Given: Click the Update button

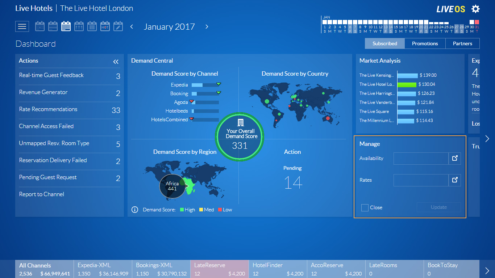Looking at the screenshot, I should pos(438,207).
